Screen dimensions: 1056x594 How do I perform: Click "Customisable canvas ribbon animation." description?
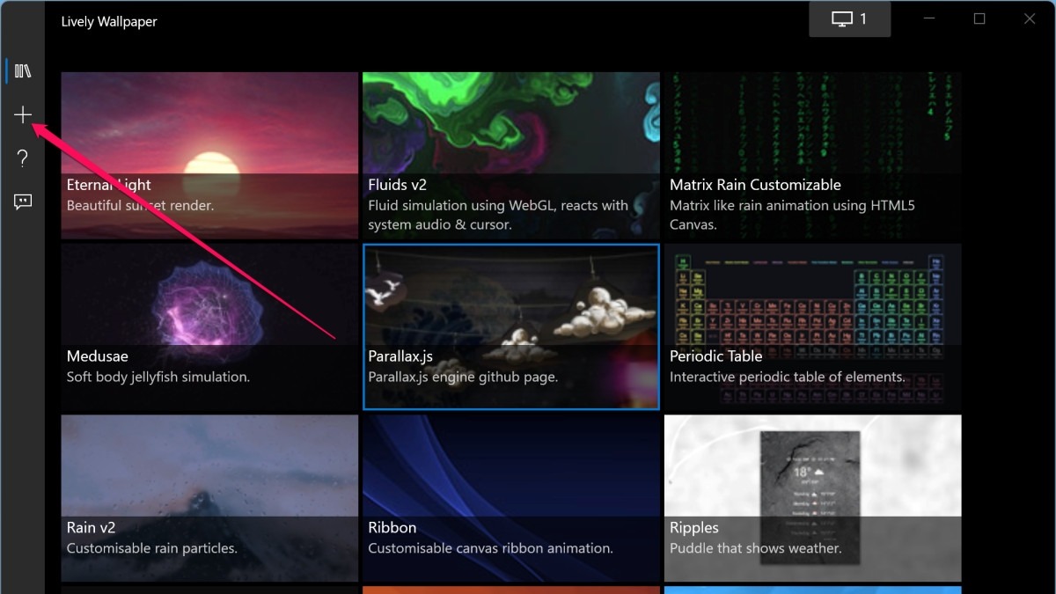pyautogui.click(x=490, y=548)
